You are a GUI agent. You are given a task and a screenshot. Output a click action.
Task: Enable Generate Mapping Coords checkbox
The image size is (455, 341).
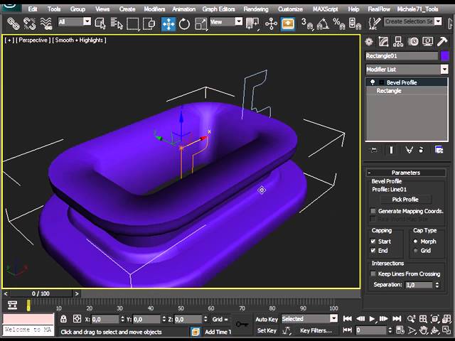point(373,211)
